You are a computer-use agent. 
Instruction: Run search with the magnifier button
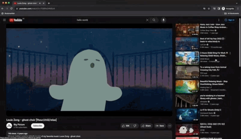[154, 20]
